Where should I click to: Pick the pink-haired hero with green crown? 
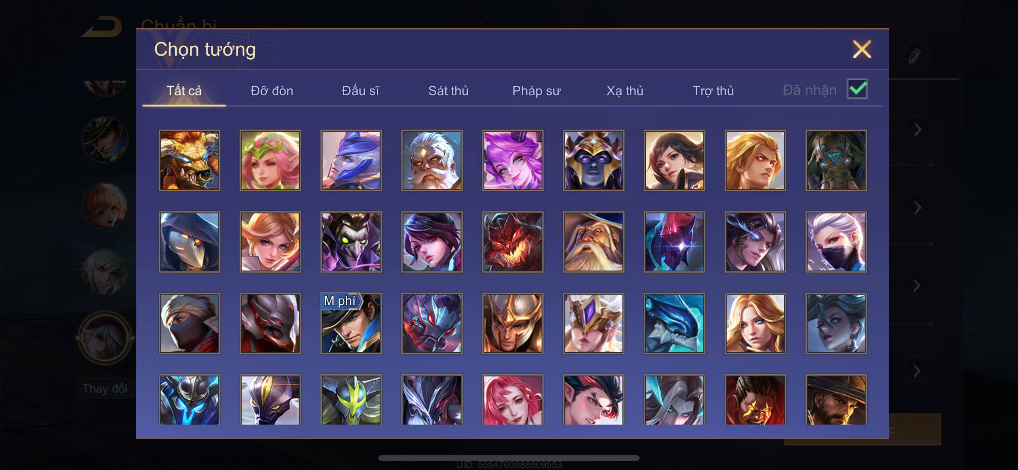pyautogui.click(x=270, y=160)
